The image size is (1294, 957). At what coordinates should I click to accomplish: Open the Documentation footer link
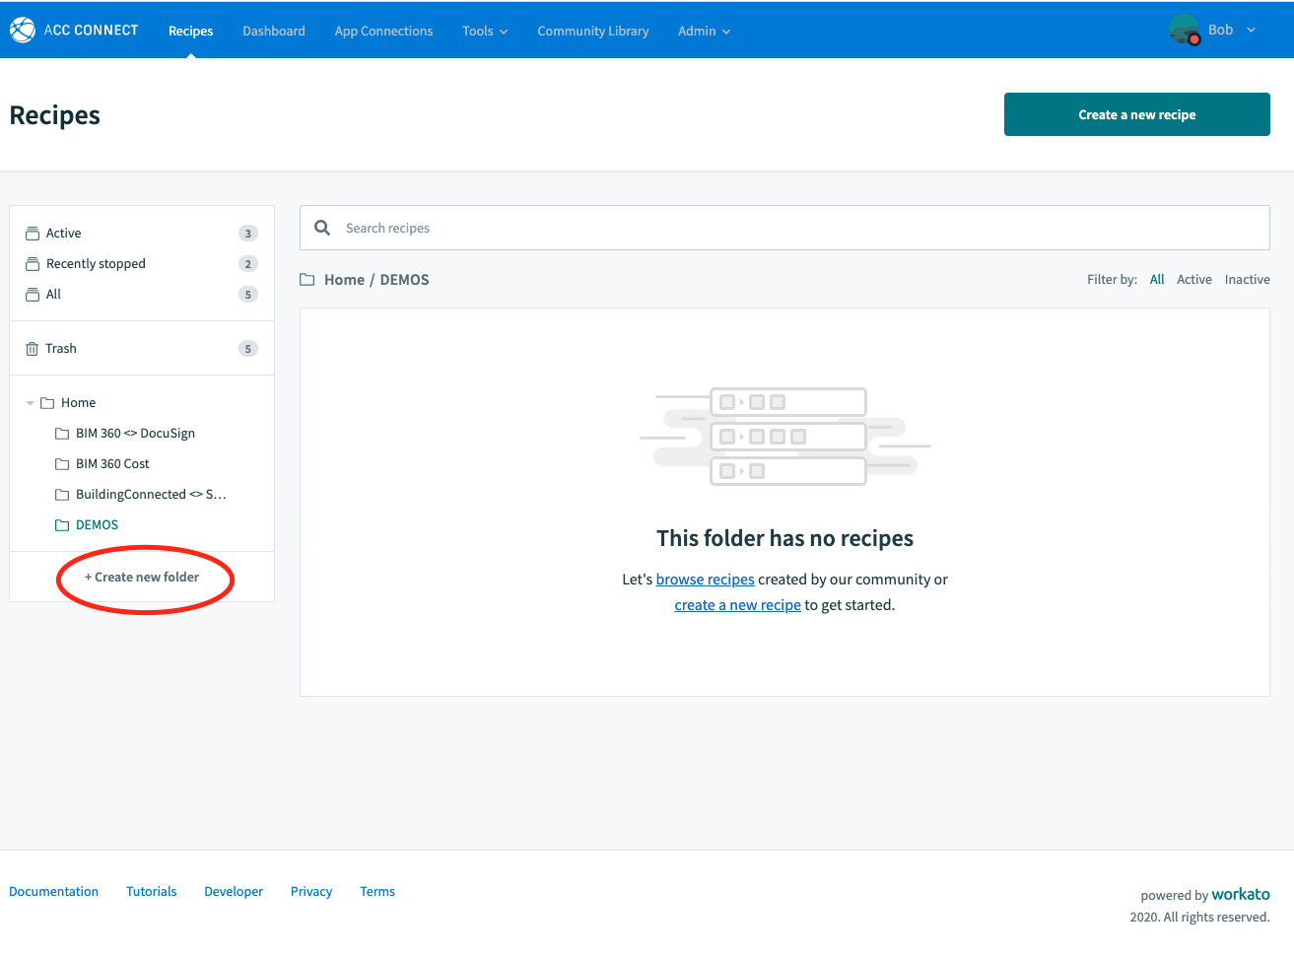click(53, 892)
